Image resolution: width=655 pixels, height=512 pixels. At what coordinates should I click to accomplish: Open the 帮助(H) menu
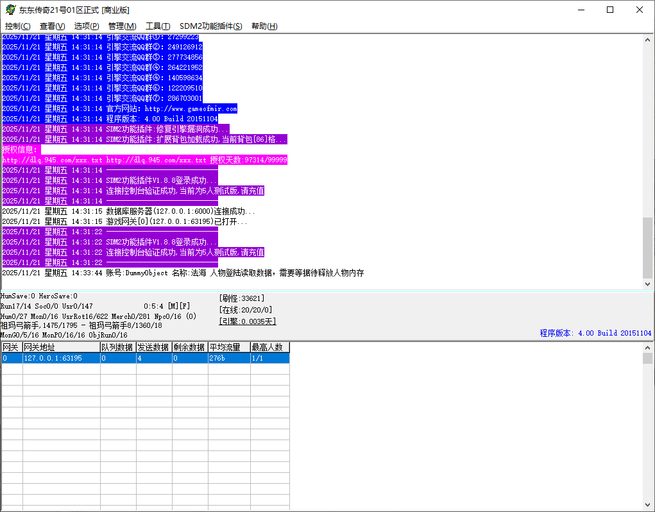pos(264,26)
